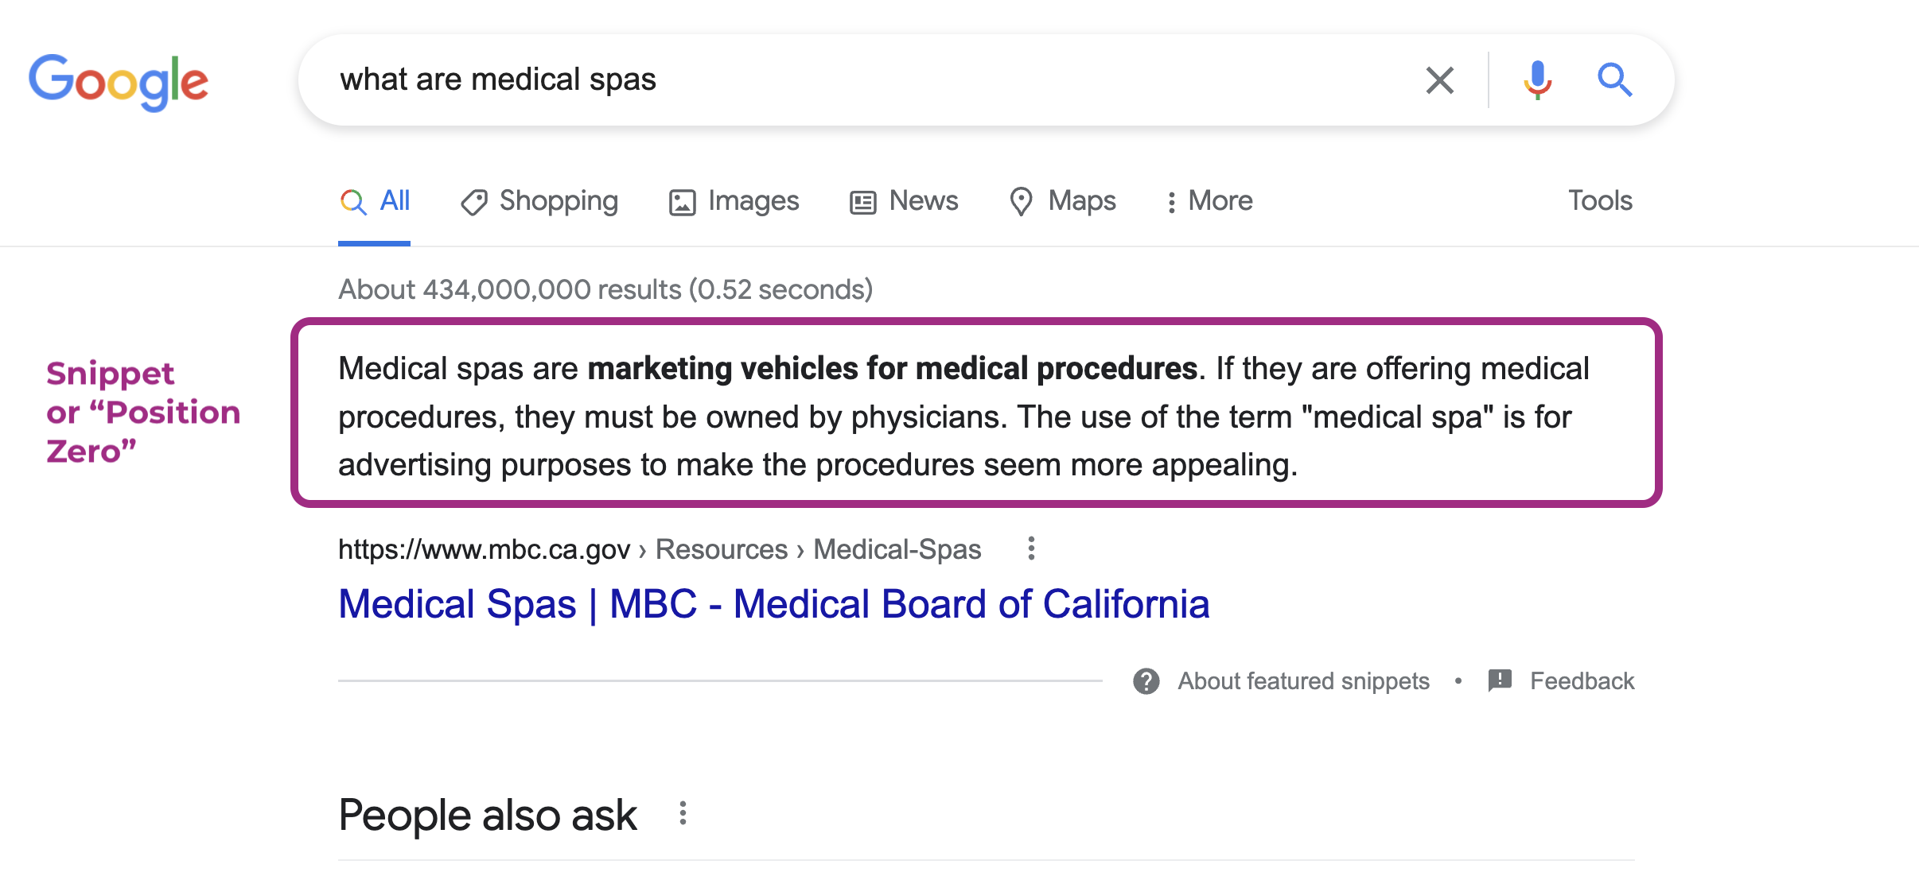The height and width of the screenshot is (876, 1919).
Task: Click the Feedback flag icon
Action: point(1500,680)
